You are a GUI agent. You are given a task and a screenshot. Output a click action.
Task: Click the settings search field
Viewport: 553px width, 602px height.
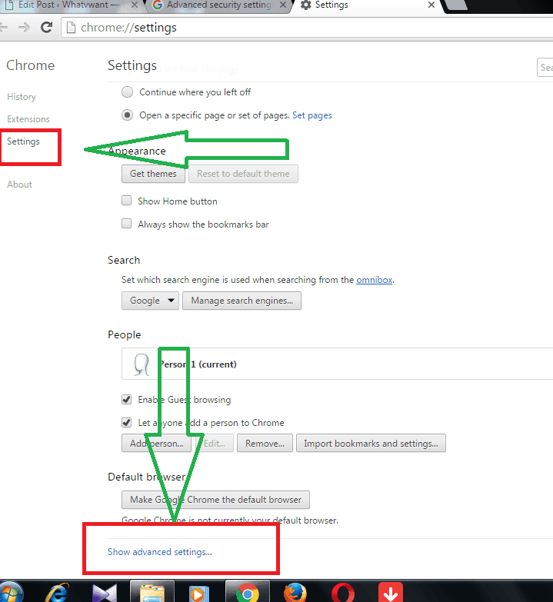point(545,68)
